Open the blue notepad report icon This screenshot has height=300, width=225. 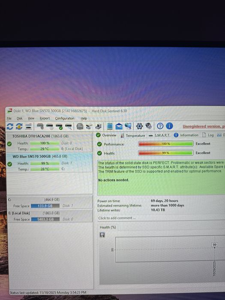tap(110, 126)
